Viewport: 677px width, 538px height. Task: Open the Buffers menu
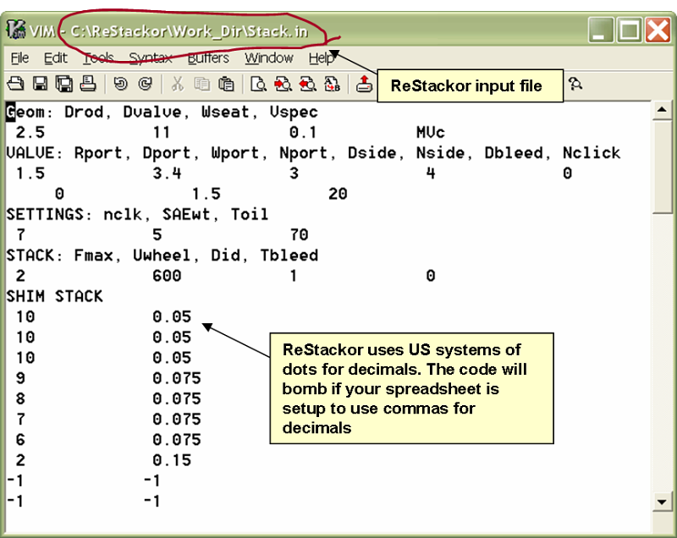pos(208,58)
